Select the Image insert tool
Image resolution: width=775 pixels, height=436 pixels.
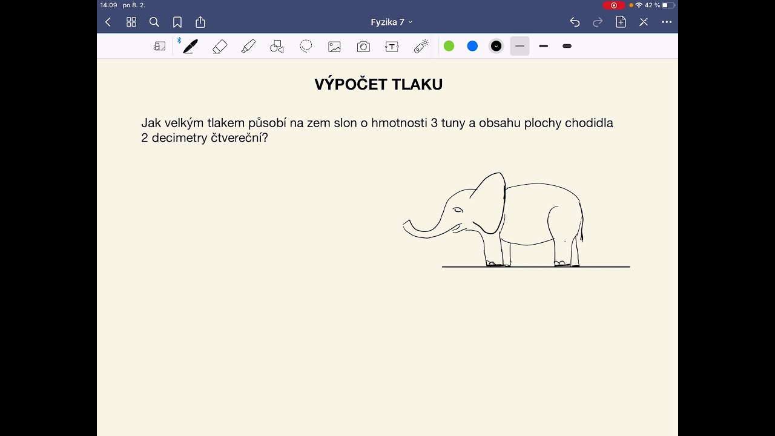(335, 47)
